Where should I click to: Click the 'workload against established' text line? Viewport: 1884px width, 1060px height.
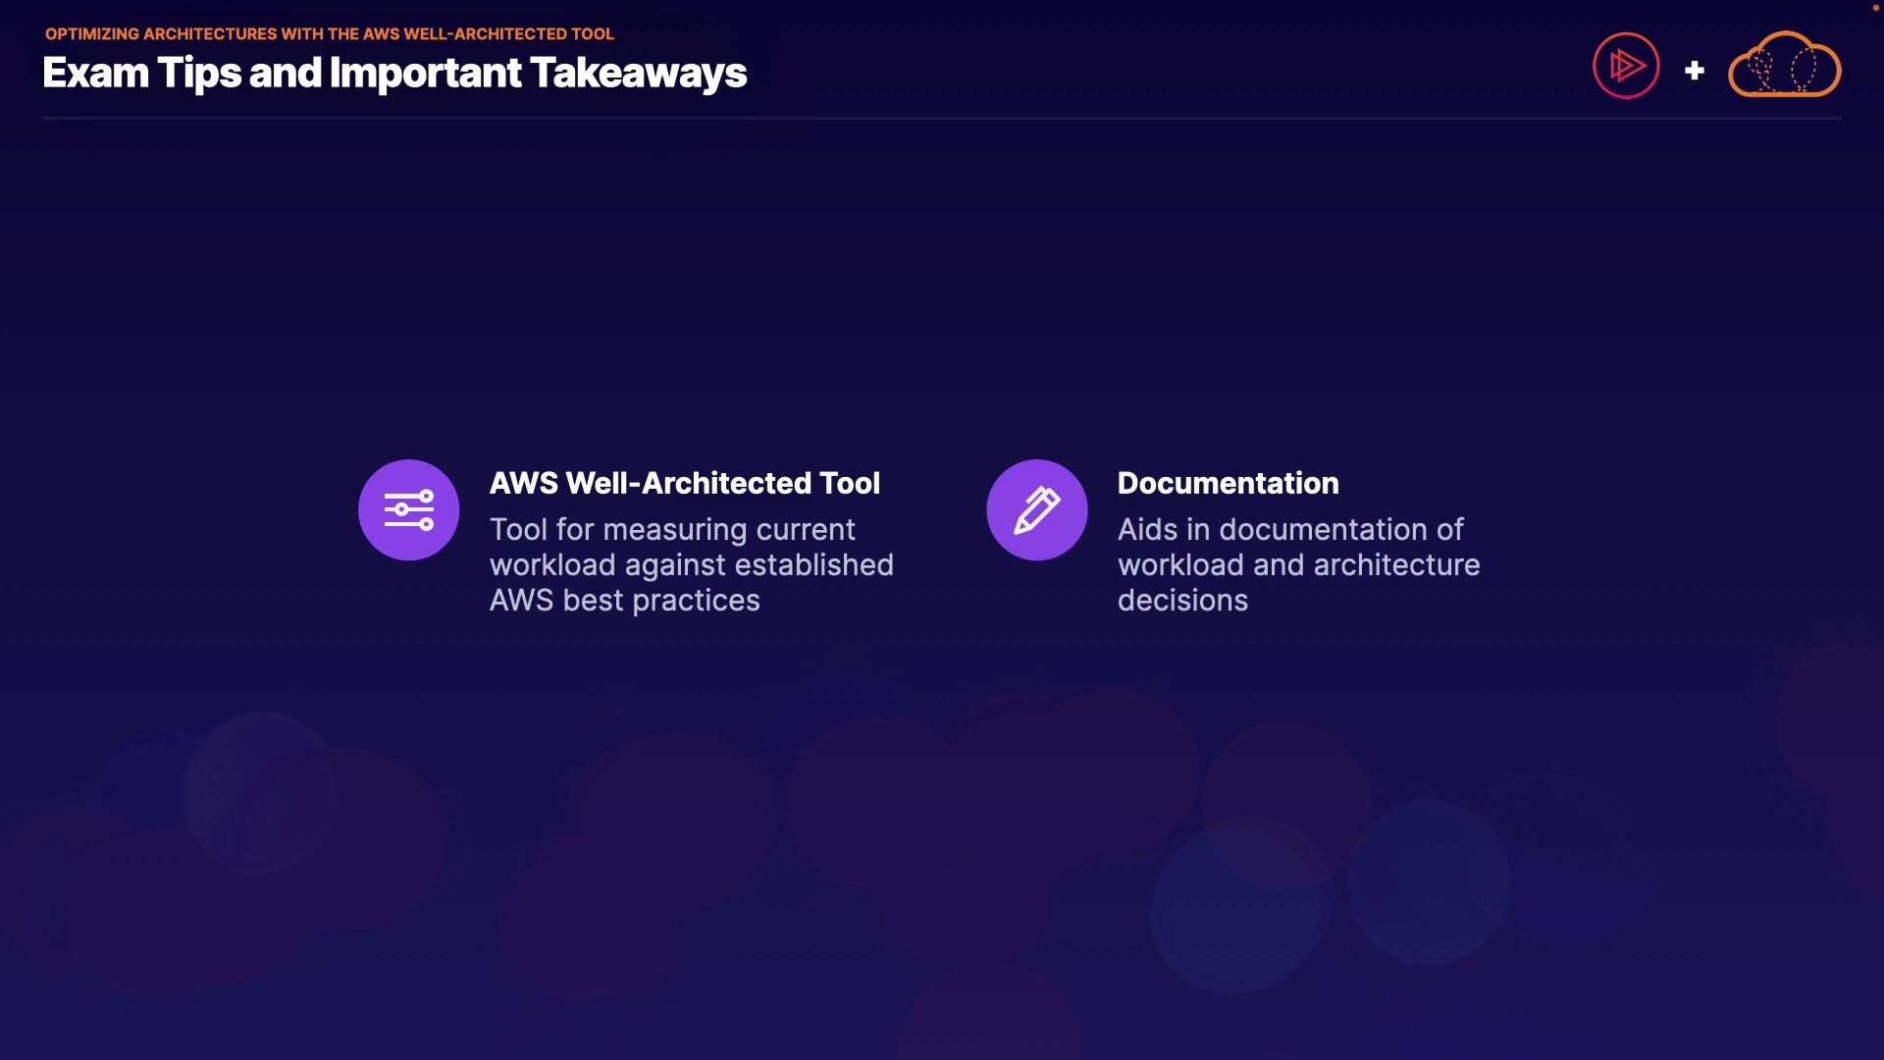[691, 565]
